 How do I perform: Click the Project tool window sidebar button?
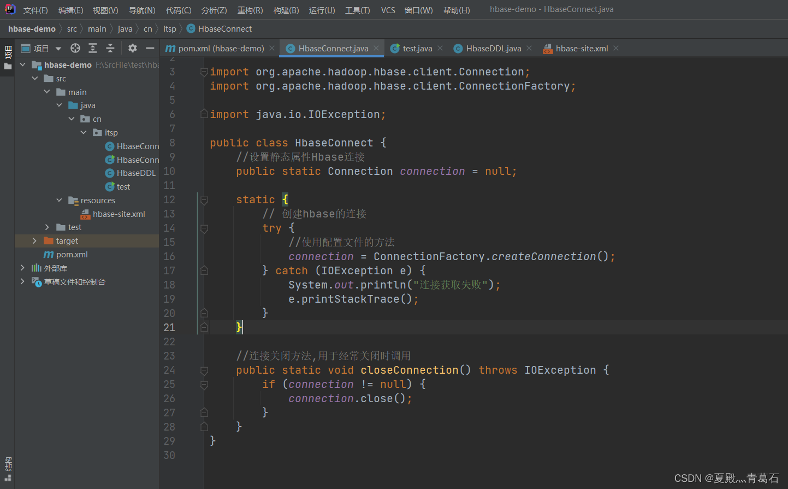[8, 58]
